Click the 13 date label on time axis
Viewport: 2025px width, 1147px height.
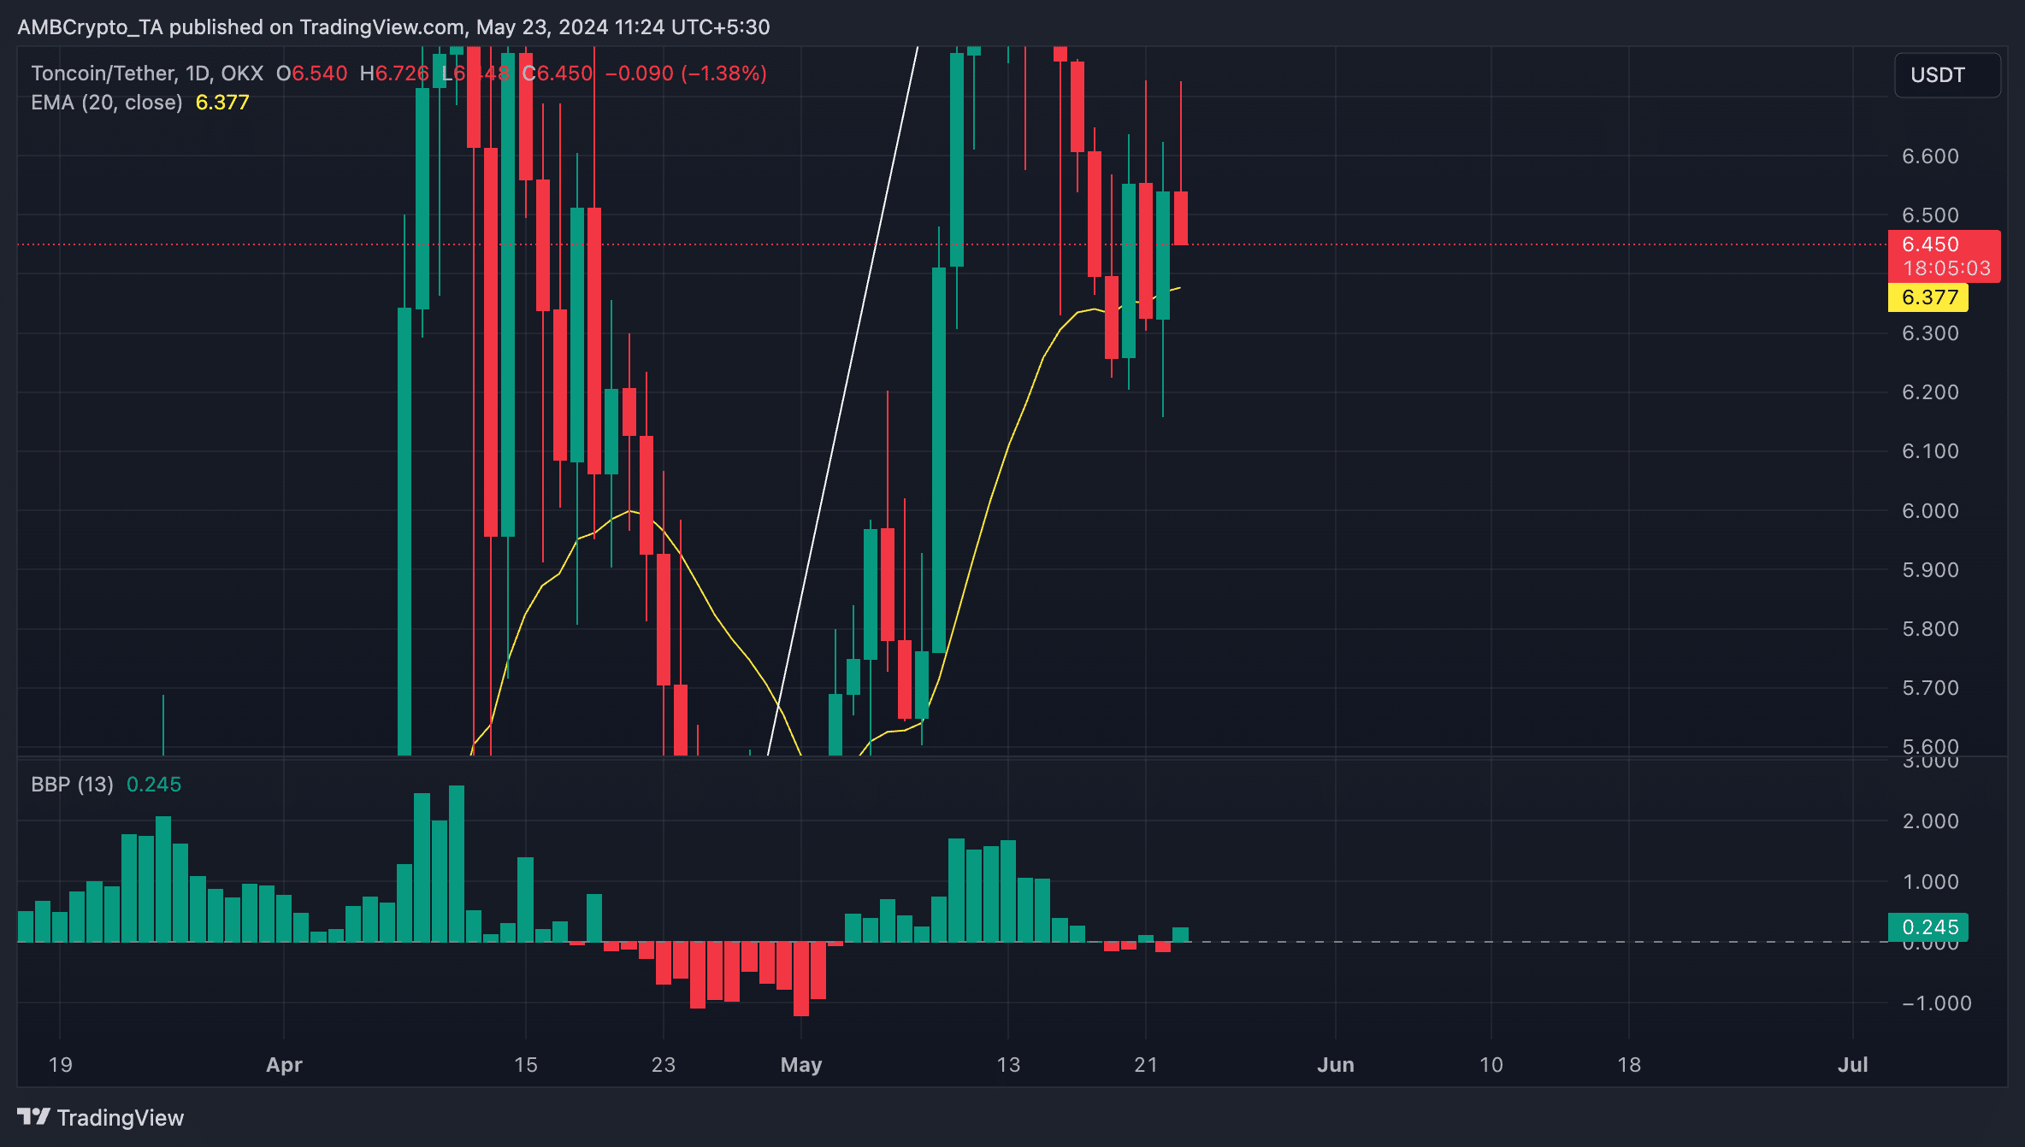(x=1008, y=1065)
